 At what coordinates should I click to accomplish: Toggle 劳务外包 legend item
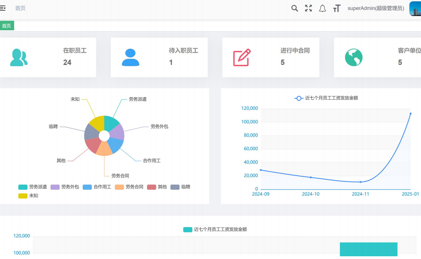[x=65, y=187]
